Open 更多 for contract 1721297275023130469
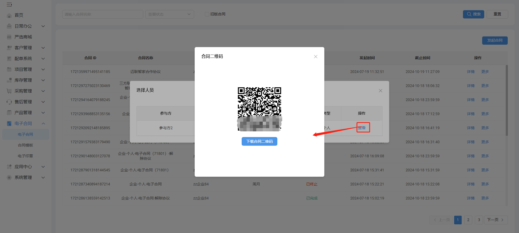Screen dimensions: 519x233 click(485, 86)
